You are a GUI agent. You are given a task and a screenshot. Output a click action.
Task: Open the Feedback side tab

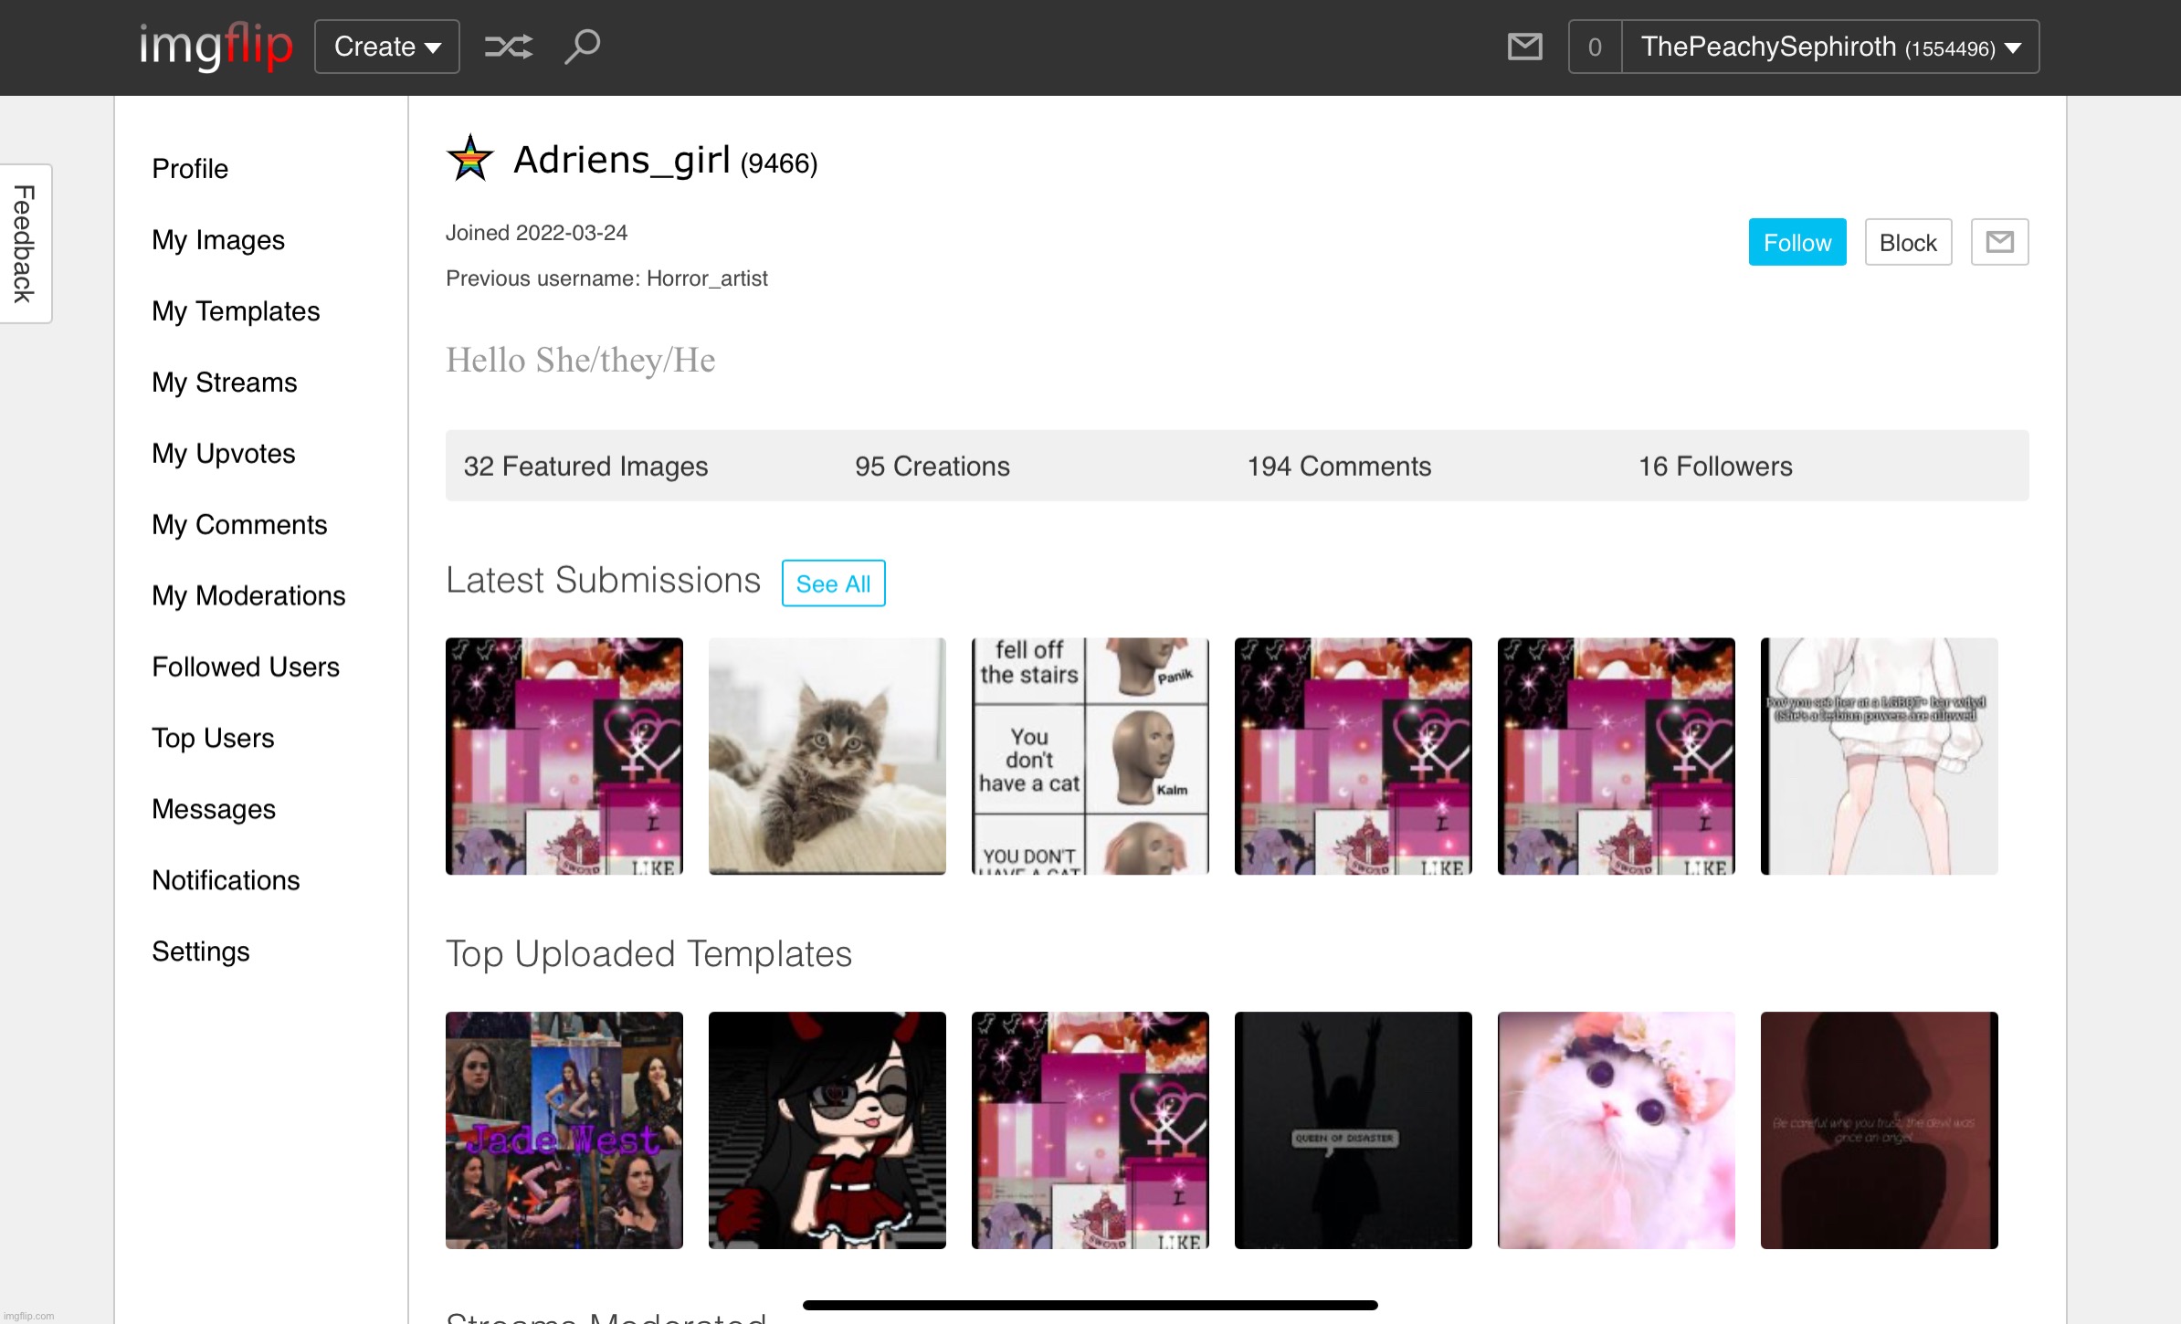pyautogui.click(x=26, y=244)
